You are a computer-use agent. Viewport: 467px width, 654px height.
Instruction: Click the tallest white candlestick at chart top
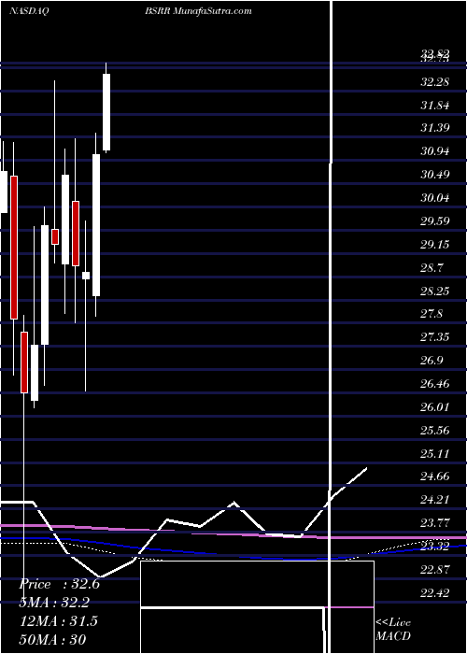(x=106, y=112)
